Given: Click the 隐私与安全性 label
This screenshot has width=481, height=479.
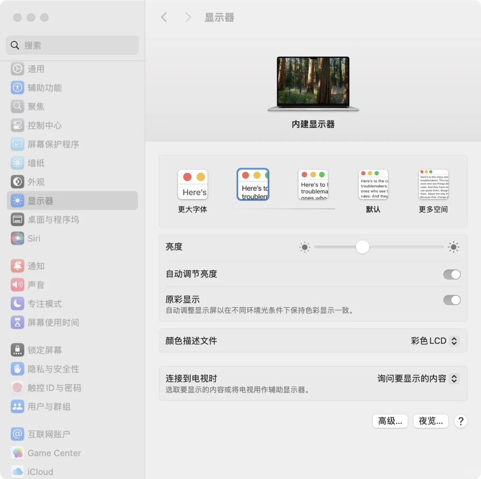Looking at the screenshot, I should [53, 369].
